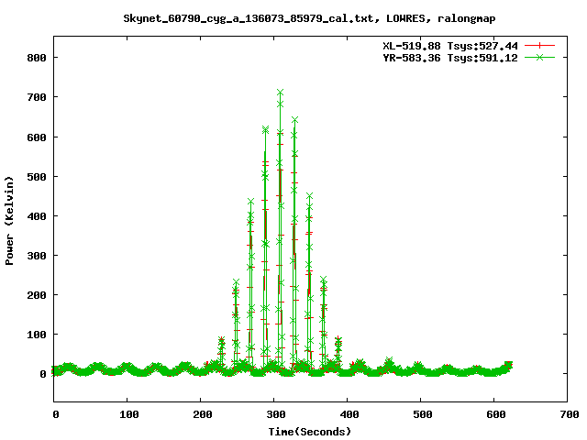Image resolution: width=587 pixels, height=440 pixels.
Task: Click the 600 x-axis tick label
Action: (496, 414)
